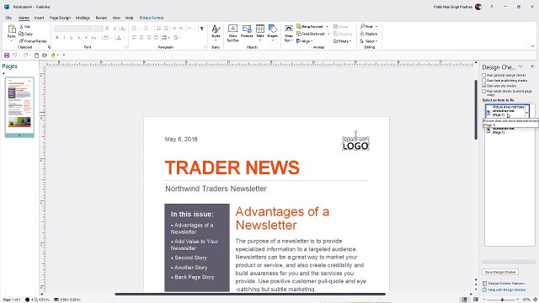
Task: Click the Send Backward button
Action: pyautogui.click(x=311, y=34)
